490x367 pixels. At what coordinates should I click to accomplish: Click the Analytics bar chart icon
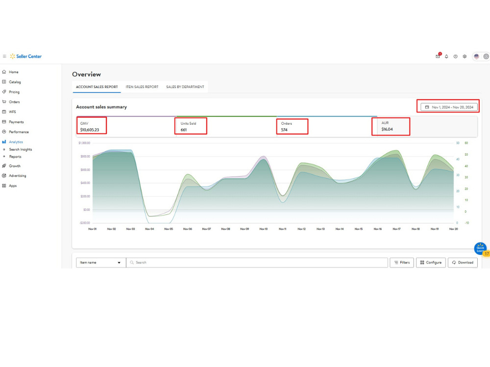click(x=4, y=142)
